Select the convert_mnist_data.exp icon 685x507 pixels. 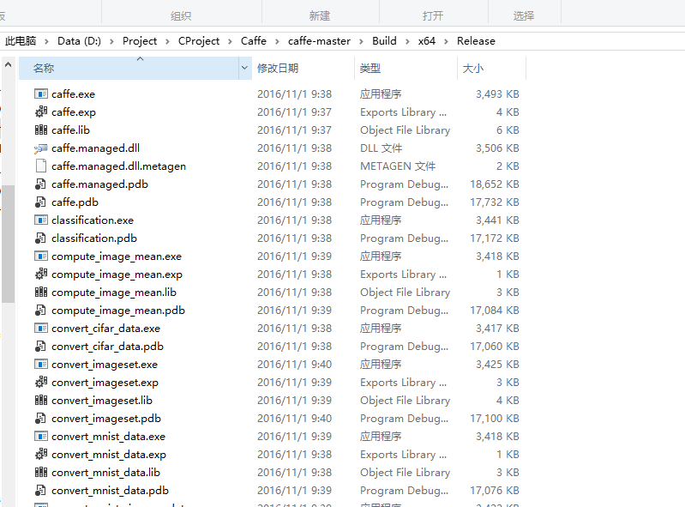(x=40, y=454)
